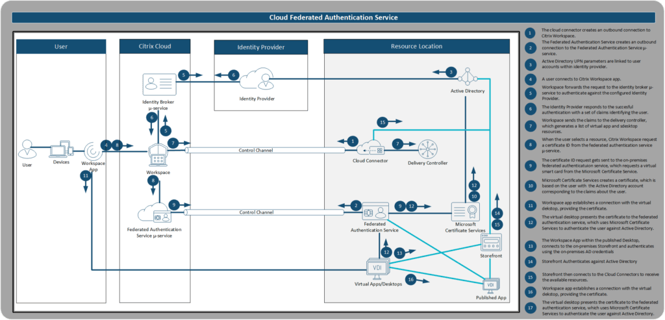Select the "Identity Provider" box header

[260, 47]
